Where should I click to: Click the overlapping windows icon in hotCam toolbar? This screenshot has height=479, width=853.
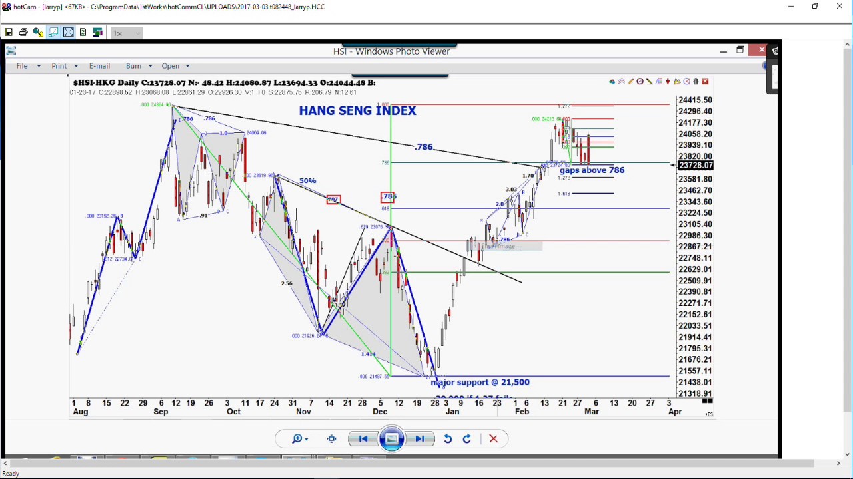pos(97,32)
